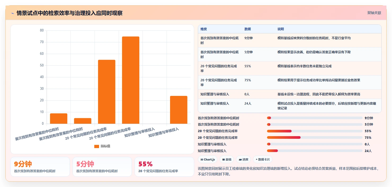Click the progress bar for the 5分钟 row
This screenshot has height=187, width=392.
(x=315, y=124)
